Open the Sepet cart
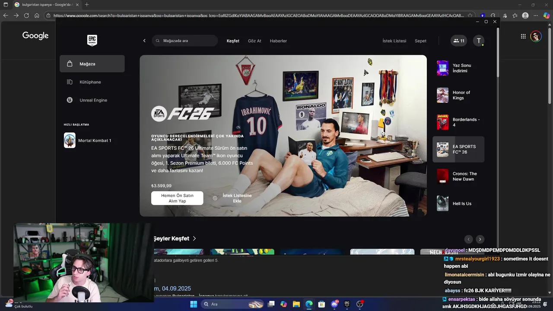Viewport: 553px width, 311px height. click(420, 41)
